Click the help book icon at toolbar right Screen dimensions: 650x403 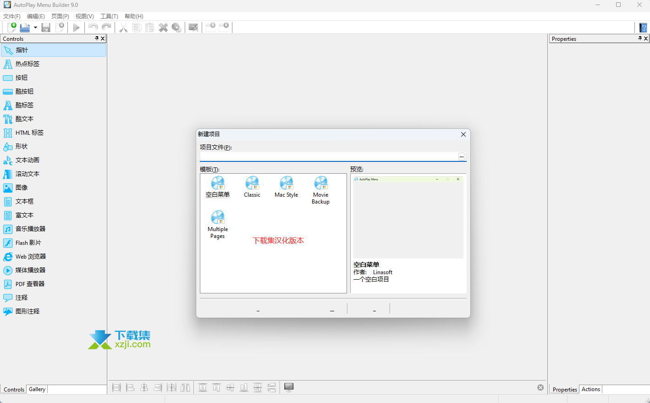tap(643, 28)
